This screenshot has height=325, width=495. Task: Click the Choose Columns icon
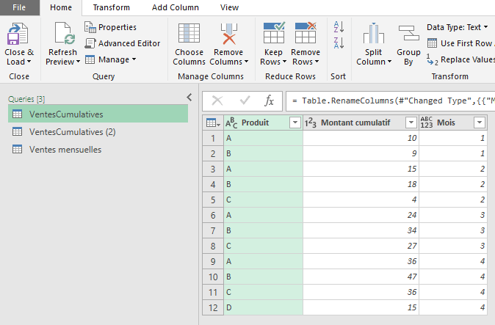189,35
